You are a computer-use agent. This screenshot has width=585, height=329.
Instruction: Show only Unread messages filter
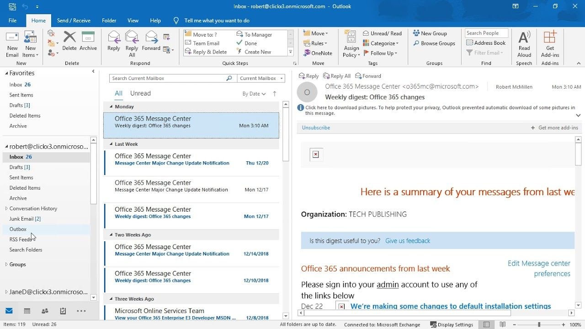(140, 93)
